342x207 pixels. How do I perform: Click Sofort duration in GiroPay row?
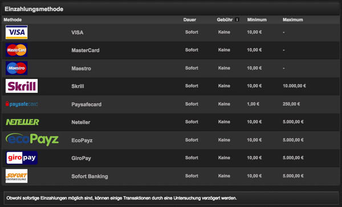point(192,158)
